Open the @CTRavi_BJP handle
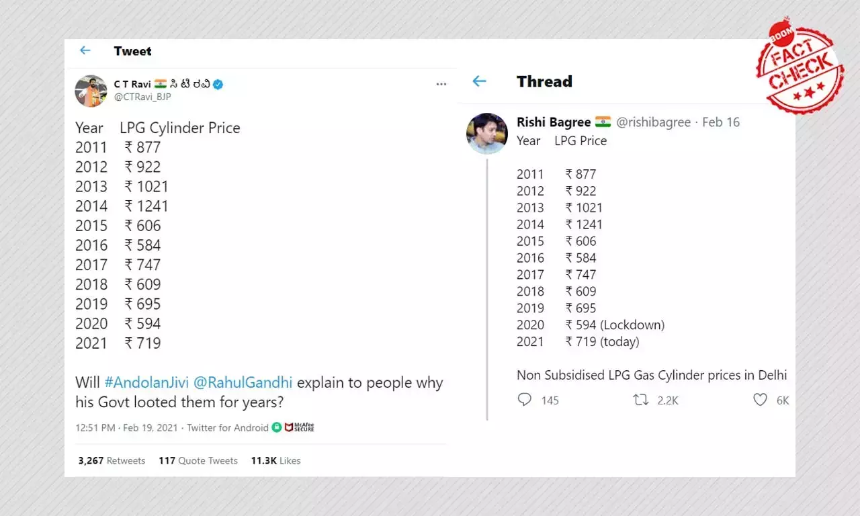860x516 pixels. (x=142, y=97)
